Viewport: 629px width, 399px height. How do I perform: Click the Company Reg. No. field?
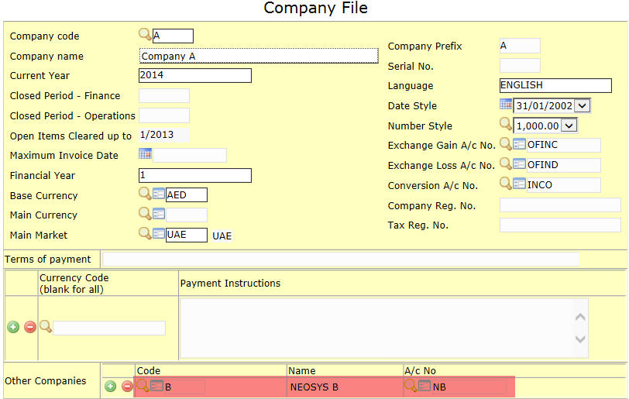(x=560, y=205)
